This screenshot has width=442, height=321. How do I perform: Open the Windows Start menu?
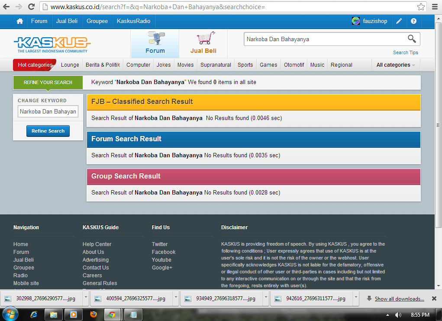pyautogui.click(x=10, y=314)
